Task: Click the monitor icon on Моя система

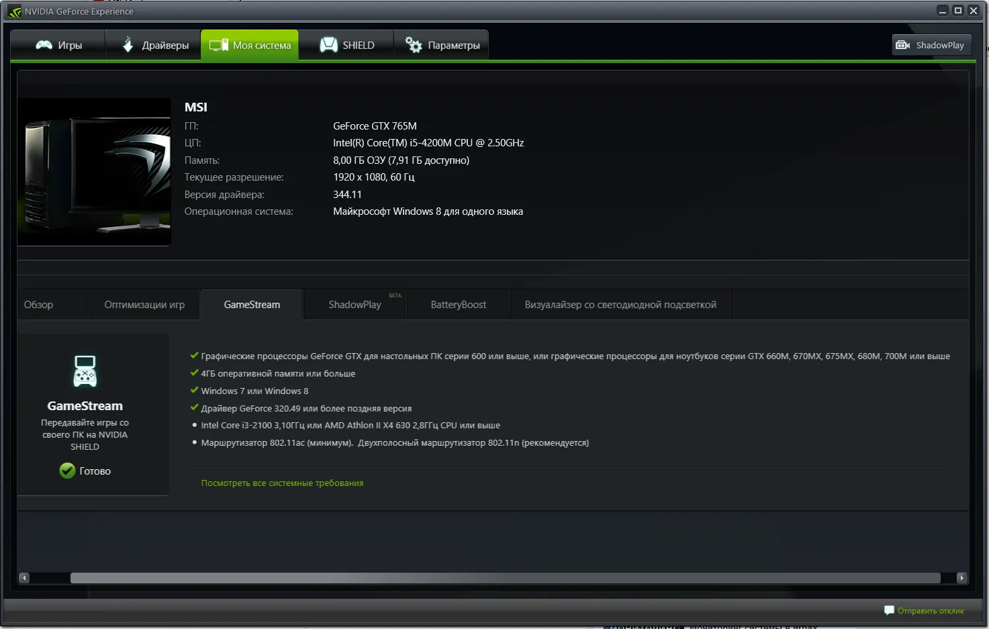Action: point(218,45)
